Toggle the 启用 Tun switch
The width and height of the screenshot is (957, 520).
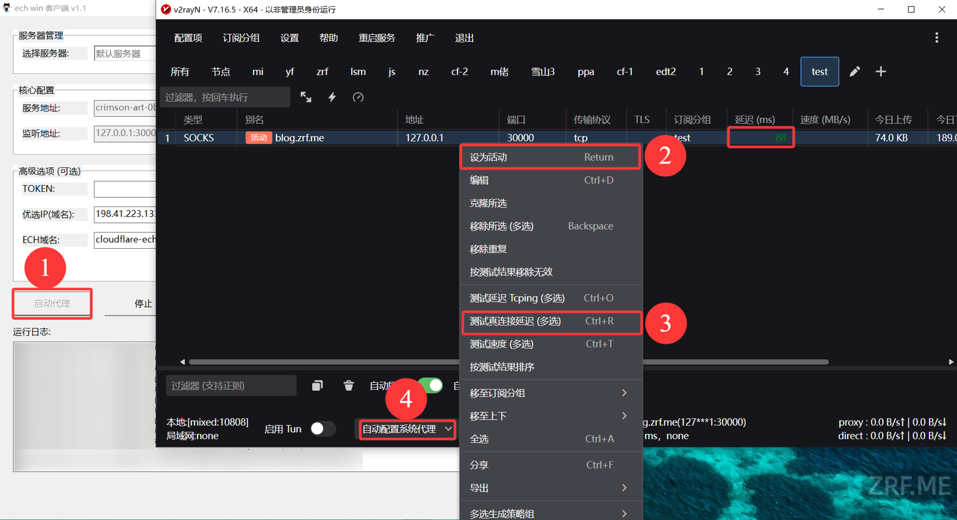(x=322, y=429)
